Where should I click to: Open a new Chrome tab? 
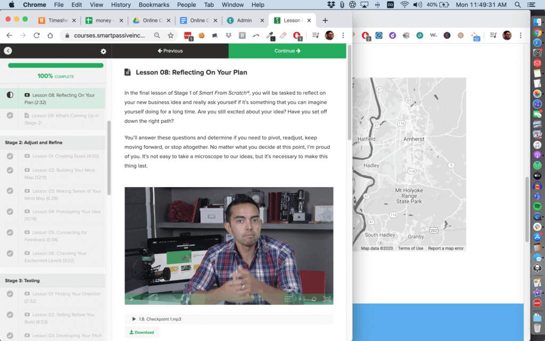pos(325,21)
